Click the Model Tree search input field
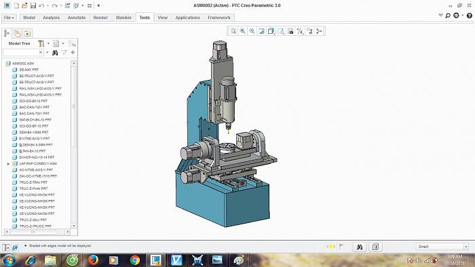The height and width of the screenshot is (267, 475). (20, 53)
